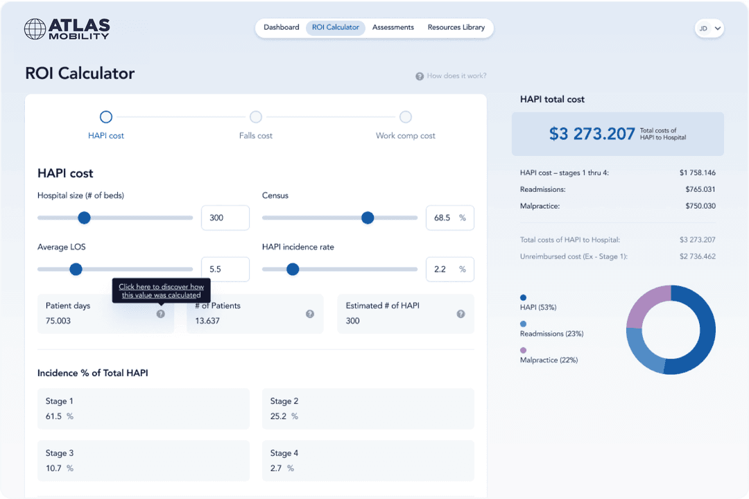Click the help icon for Estimated # of HAPI
The image size is (749, 499).
click(x=460, y=314)
